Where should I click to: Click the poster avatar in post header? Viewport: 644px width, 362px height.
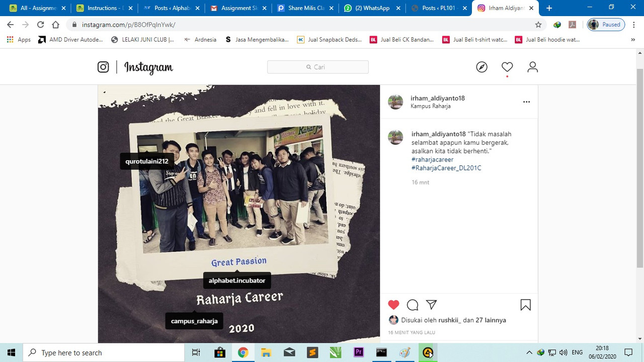(x=395, y=102)
